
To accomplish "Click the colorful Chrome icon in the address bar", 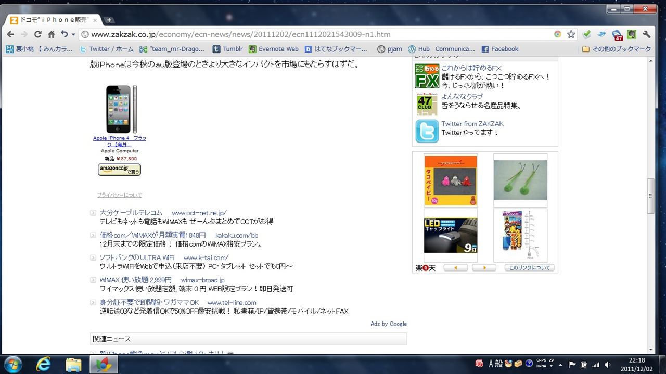I will coord(558,34).
